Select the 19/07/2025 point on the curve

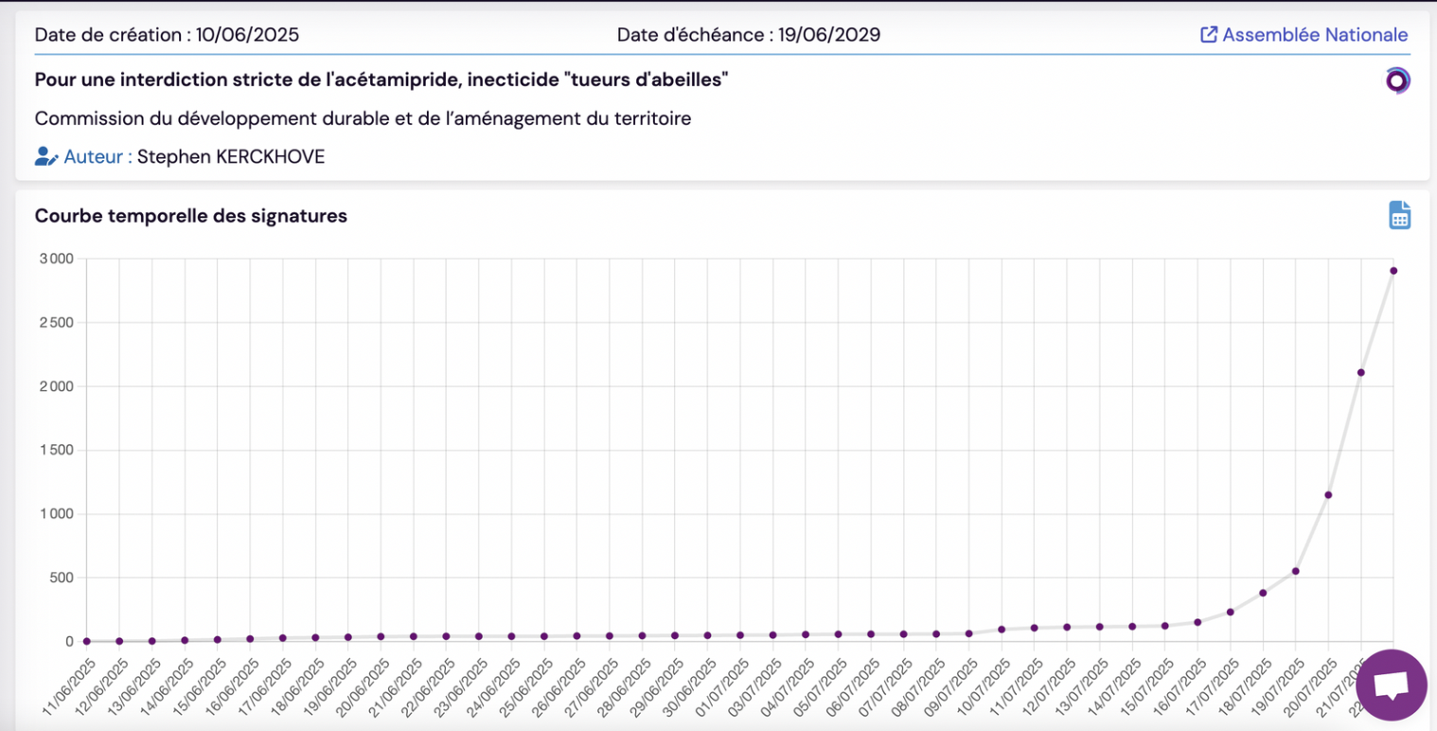tap(1295, 571)
